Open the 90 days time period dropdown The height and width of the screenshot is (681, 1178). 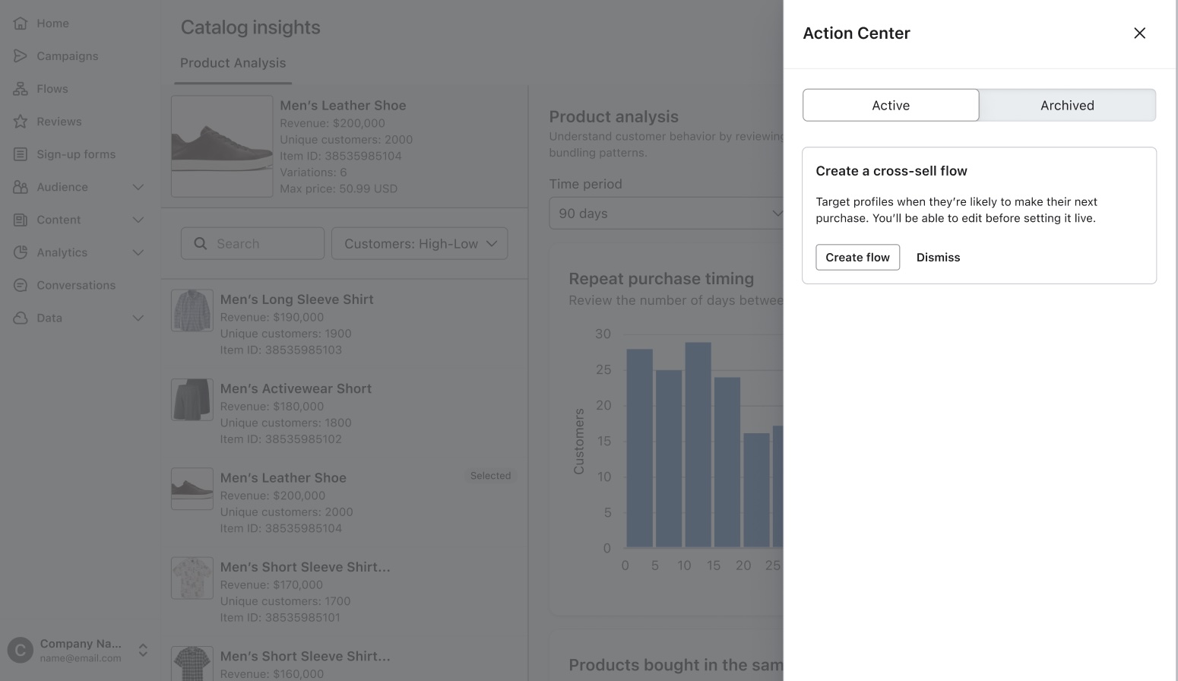click(x=666, y=214)
